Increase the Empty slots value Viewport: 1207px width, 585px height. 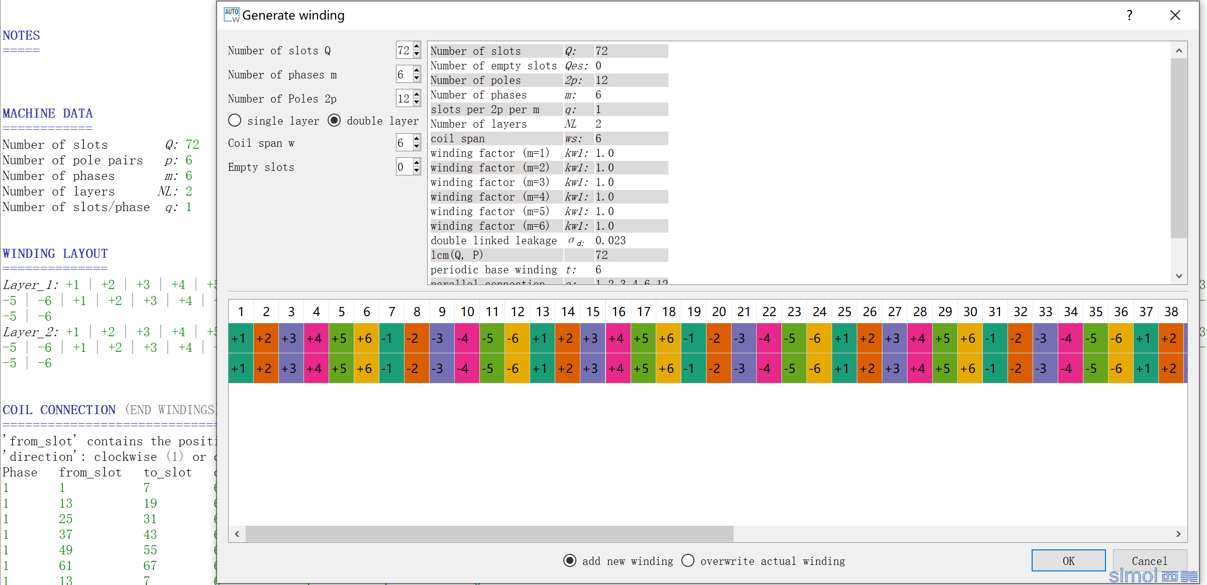417,163
